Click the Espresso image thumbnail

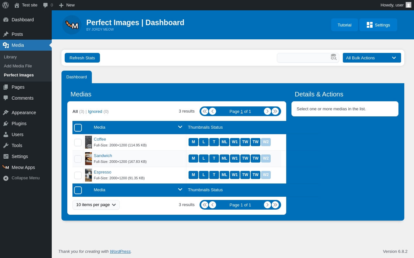[x=88, y=175]
